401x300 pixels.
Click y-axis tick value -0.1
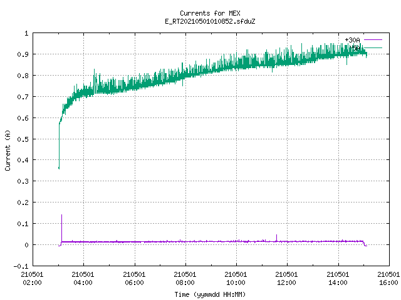pos(21,266)
